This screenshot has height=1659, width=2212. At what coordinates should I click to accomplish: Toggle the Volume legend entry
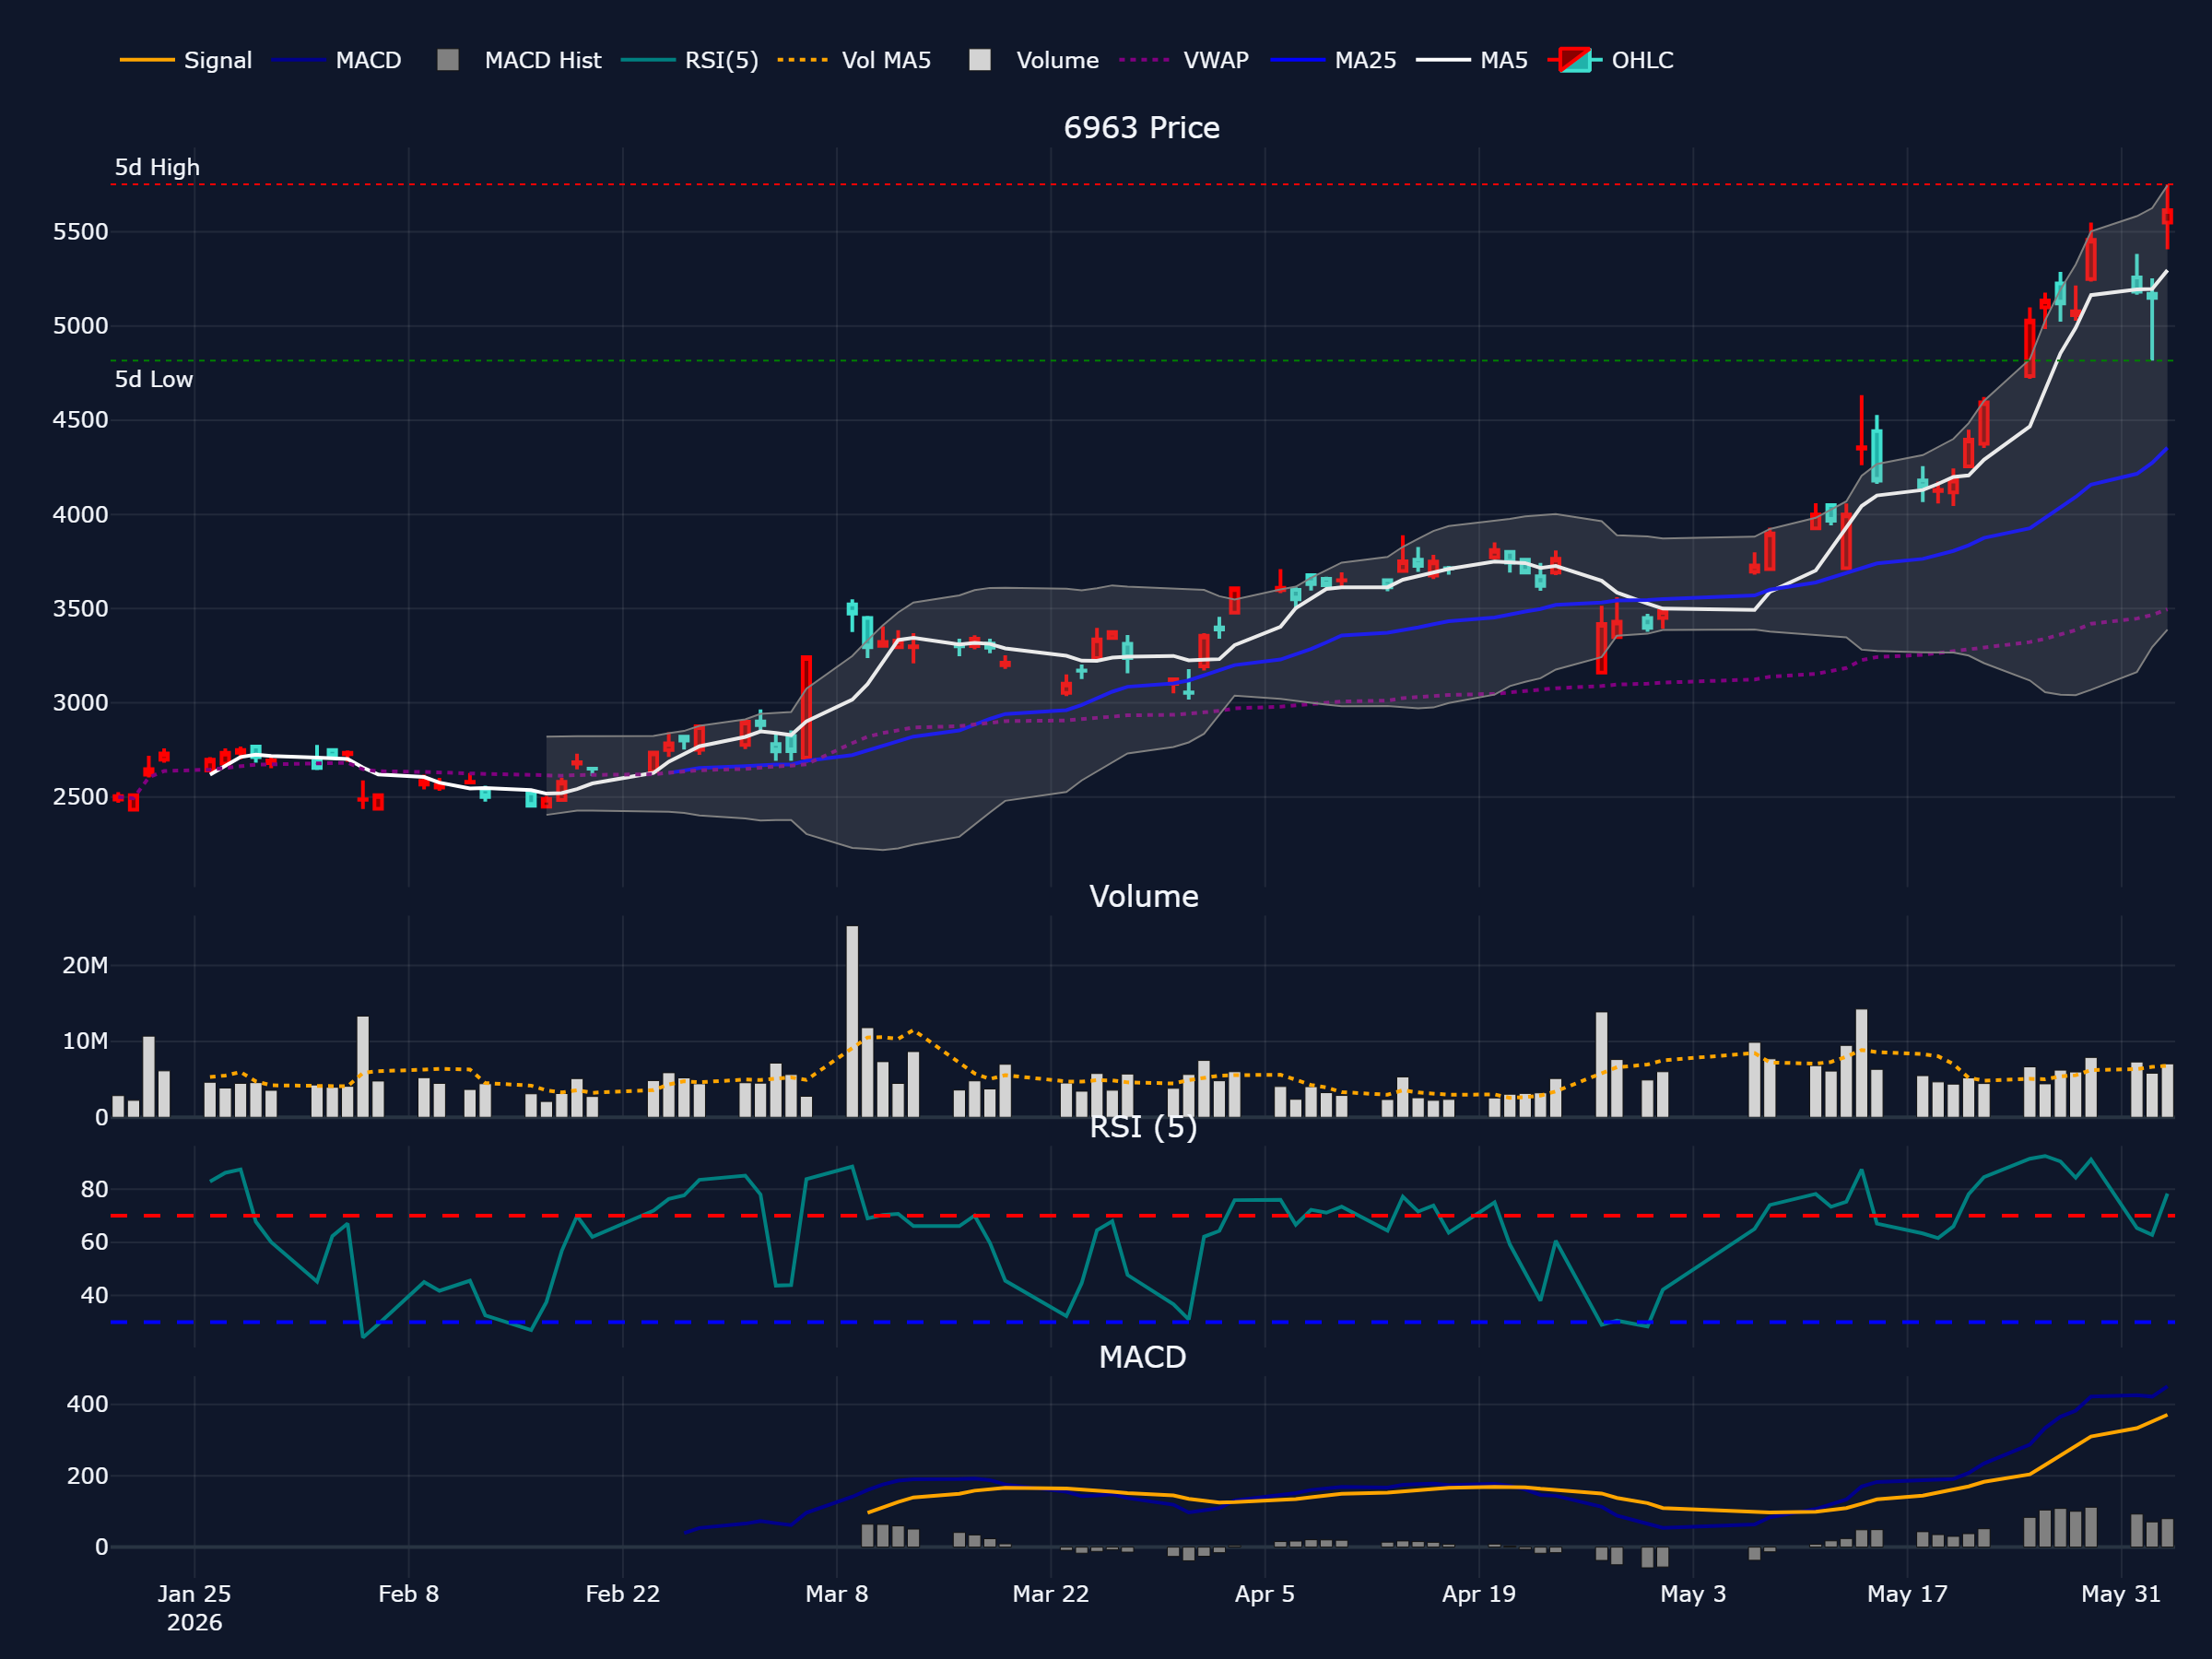pyautogui.click(x=1035, y=60)
